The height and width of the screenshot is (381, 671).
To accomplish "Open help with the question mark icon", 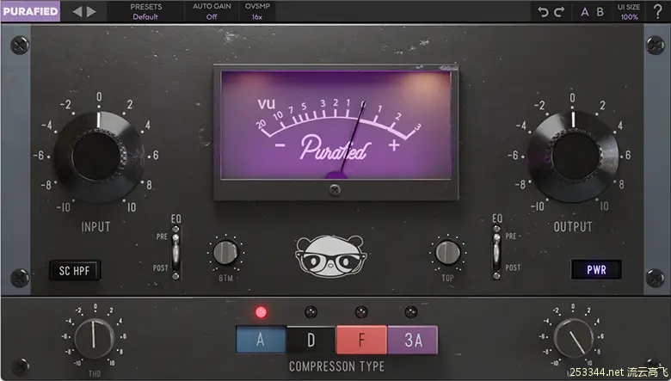I will 658,11.
